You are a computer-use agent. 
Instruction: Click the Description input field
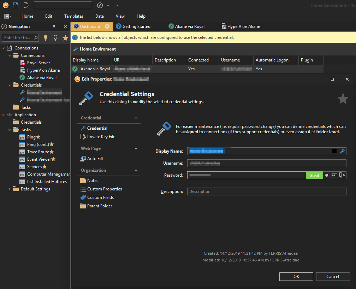pos(267,191)
